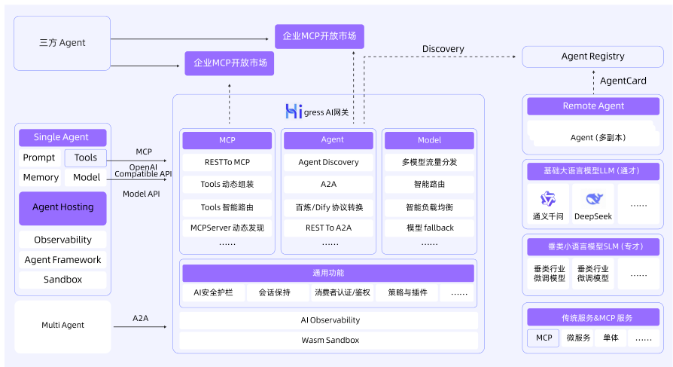
Task: Click the 百炼/Dify 协议转换 item
Action: 328,207
